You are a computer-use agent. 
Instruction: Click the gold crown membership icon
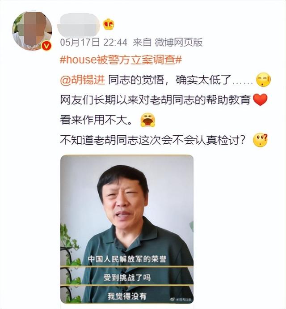tap(109, 24)
